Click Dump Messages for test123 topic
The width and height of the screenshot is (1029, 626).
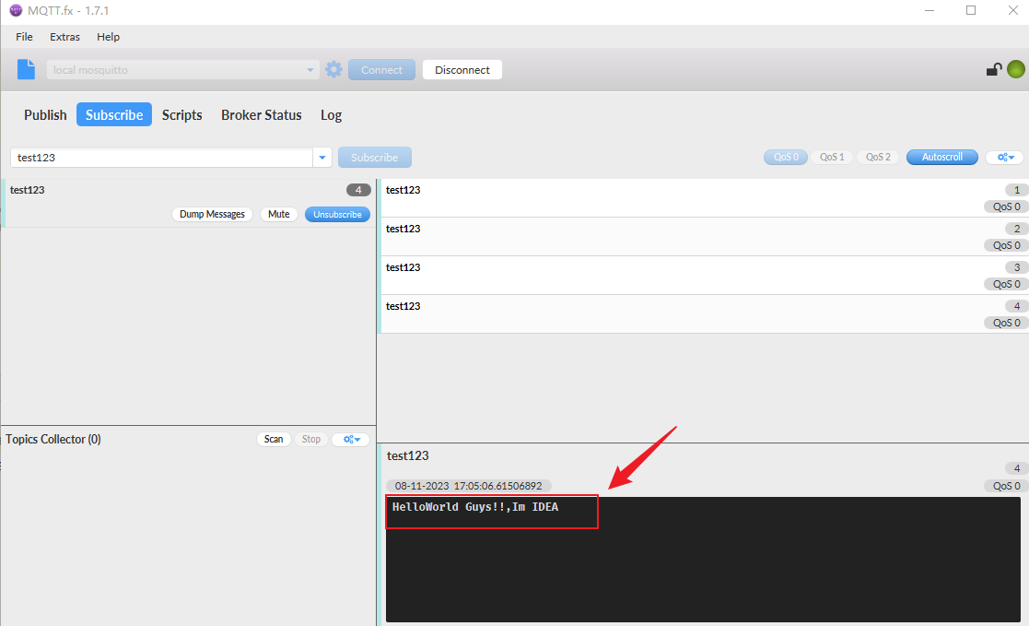(212, 214)
